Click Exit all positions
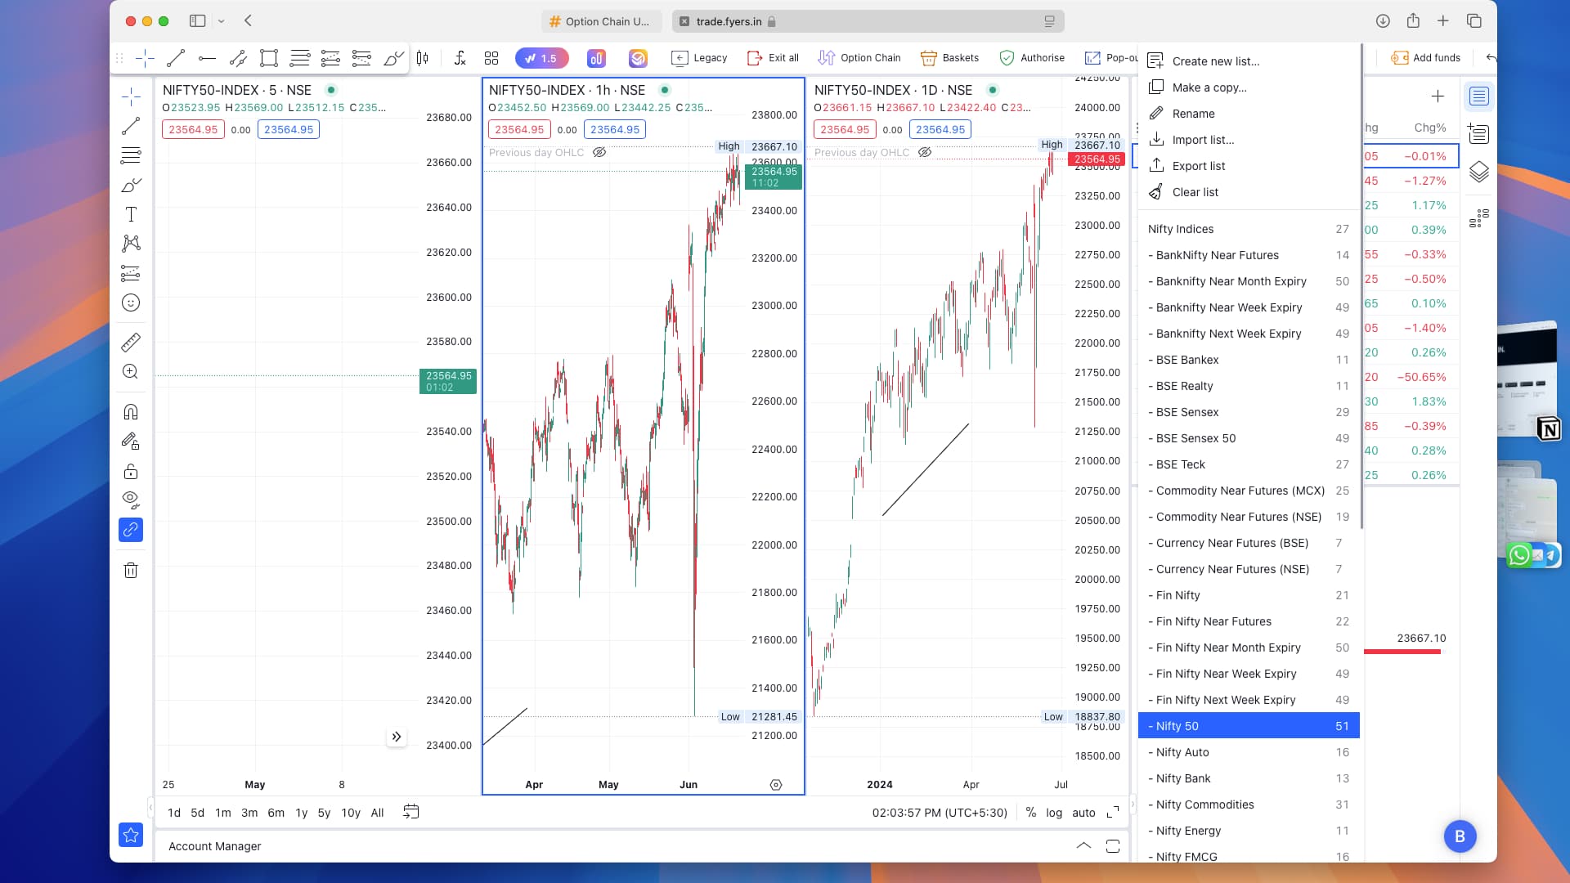This screenshot has height=883, width=1570. (773, 58)
